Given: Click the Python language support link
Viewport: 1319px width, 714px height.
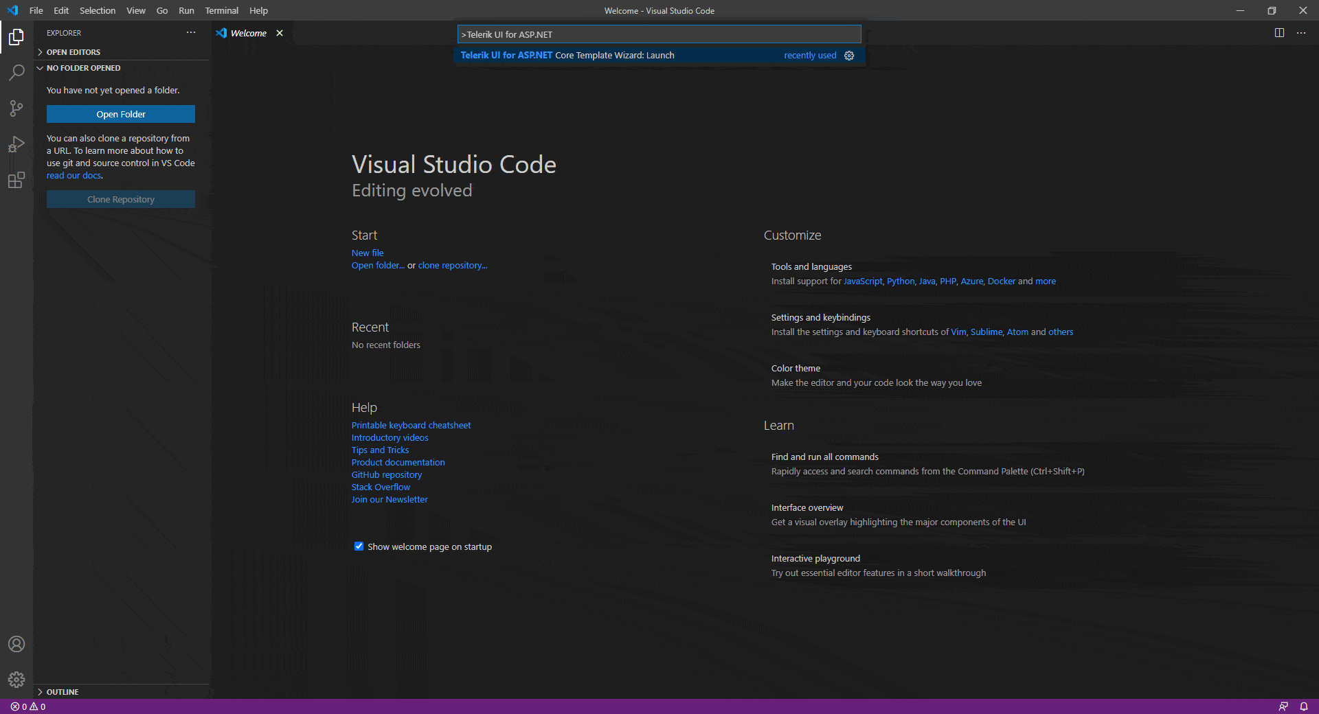Looking at the screenshot, I should point(901,281).
